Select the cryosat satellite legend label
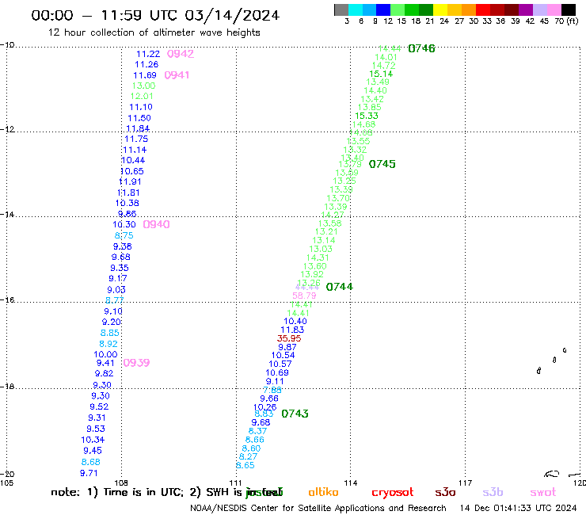Image resolution: width=586 pixels, height=515 pixels. (393, 493)
